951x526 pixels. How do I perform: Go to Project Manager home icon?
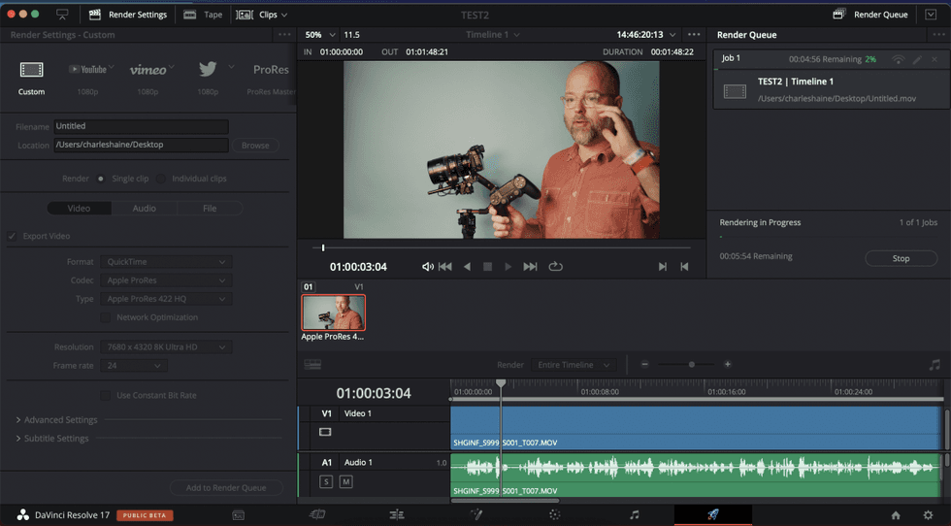pos(895,515)
